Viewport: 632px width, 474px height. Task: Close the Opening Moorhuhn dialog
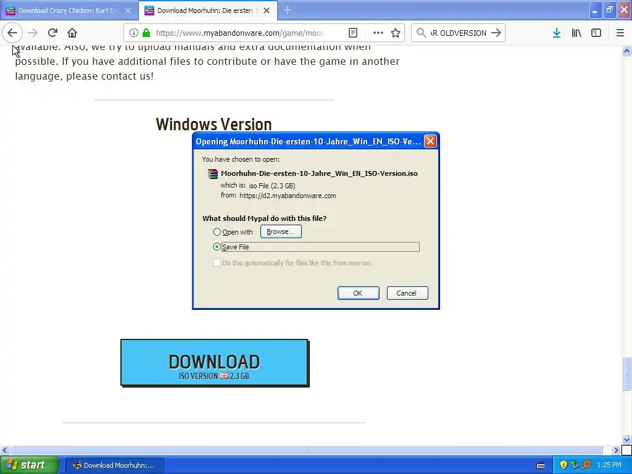430,141
